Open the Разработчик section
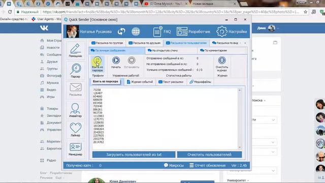This screenshot has height=183, width=325. [193, 32]
